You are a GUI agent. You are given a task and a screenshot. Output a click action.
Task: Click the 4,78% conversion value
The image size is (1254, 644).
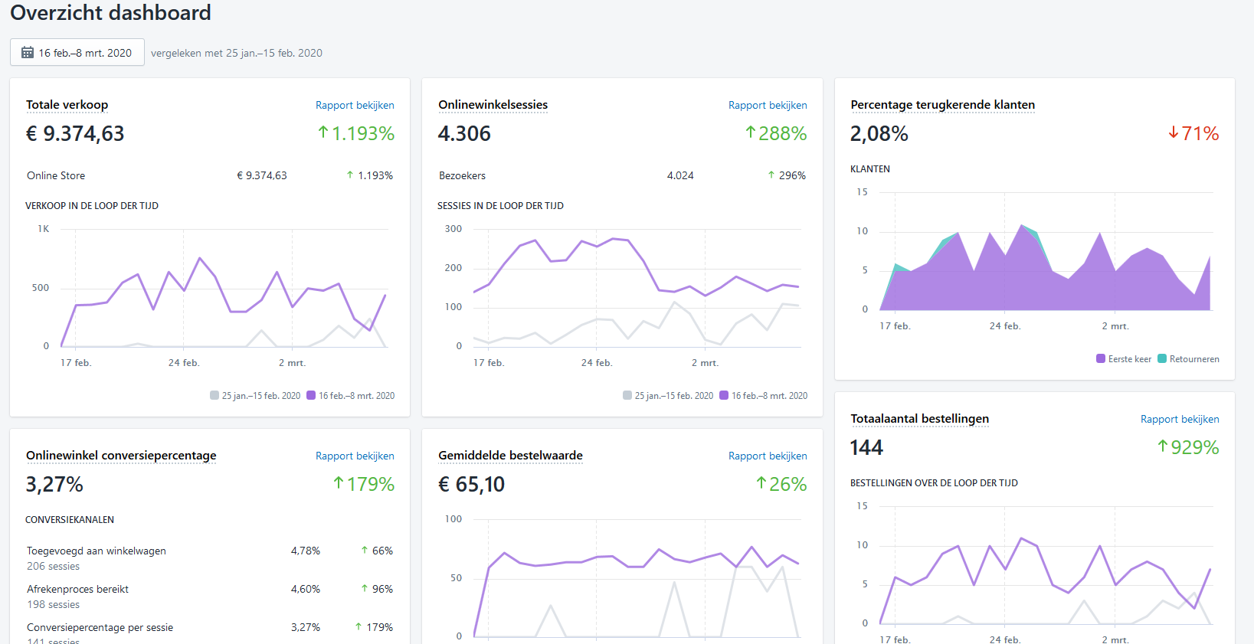[306, 551]
